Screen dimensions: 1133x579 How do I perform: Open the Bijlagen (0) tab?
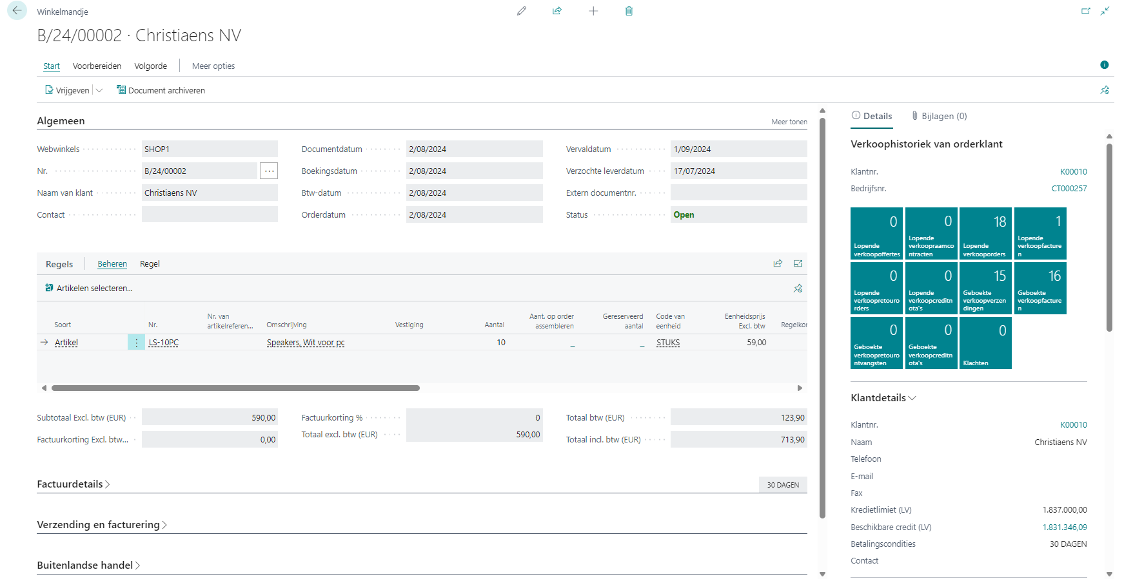[x=939, y=117]
